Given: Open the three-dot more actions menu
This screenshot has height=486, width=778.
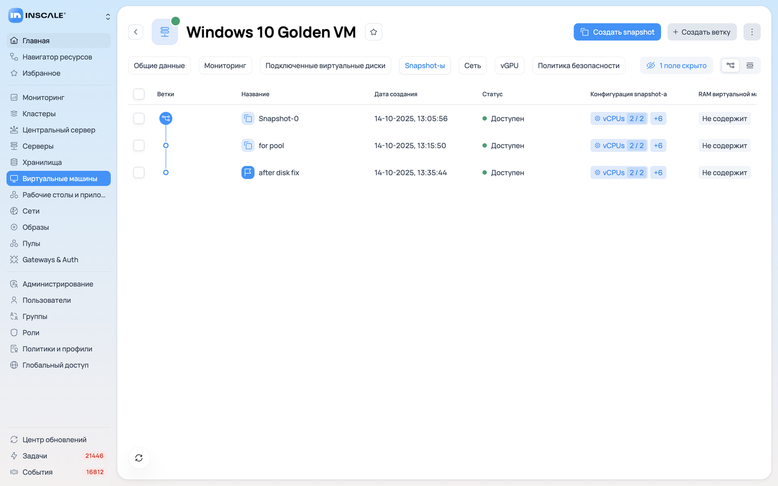Looking at the screenshot, I should tap(752, 32).
